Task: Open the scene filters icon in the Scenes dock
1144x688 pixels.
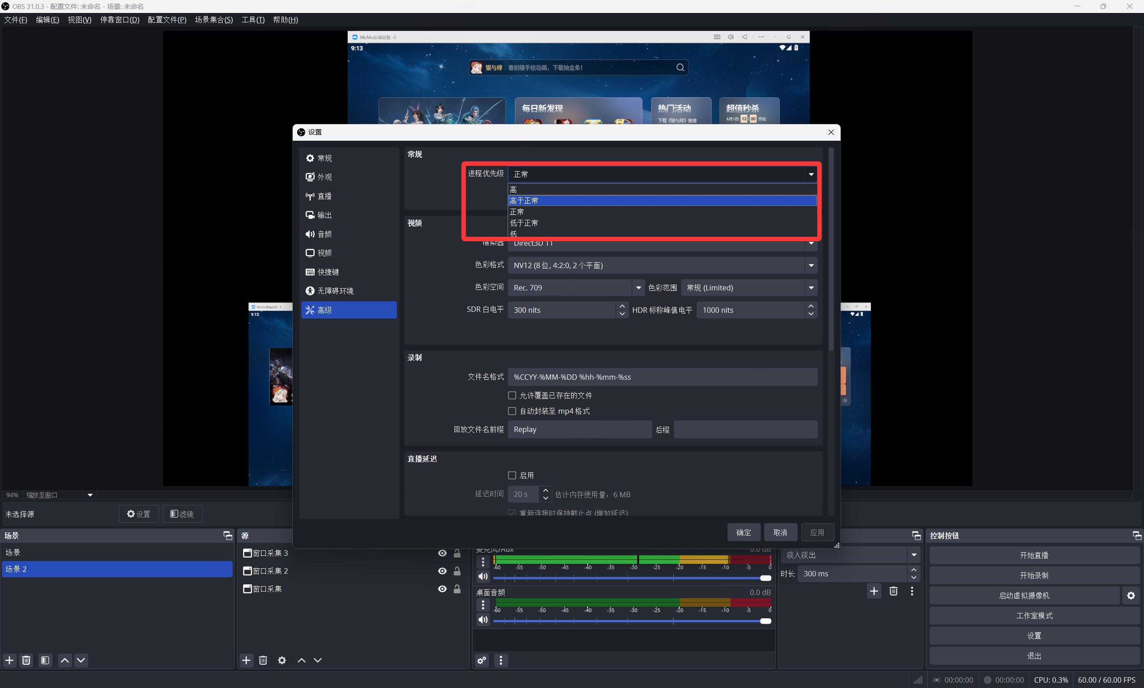Action: 45,660
